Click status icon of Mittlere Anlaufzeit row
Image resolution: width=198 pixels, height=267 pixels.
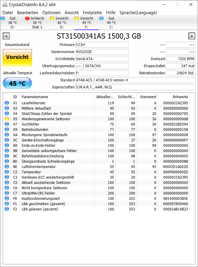[x=7, y=108]
